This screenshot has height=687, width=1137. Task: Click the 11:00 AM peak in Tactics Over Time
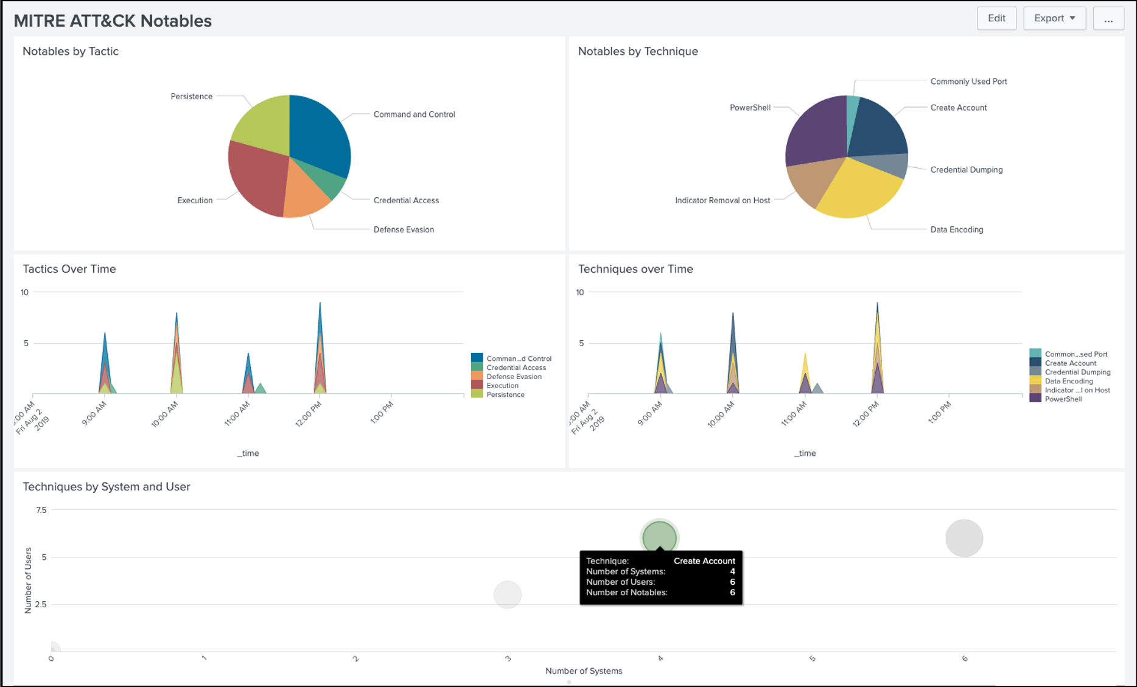248,373
